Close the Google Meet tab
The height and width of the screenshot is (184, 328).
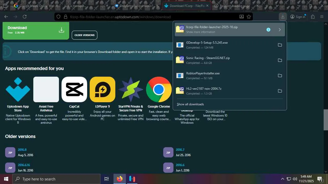click(x=57, y=6)
